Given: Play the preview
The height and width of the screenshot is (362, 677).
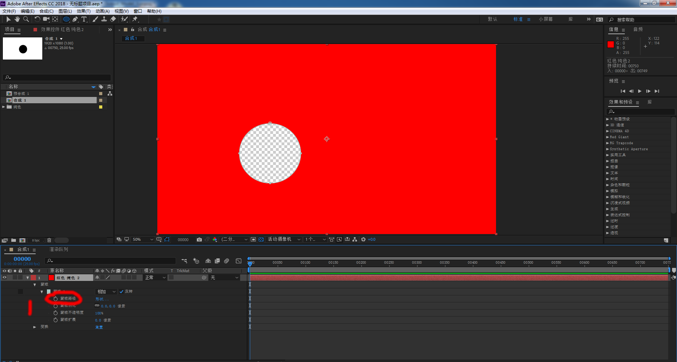Looking at the screenshot, I should pos(640,91).
